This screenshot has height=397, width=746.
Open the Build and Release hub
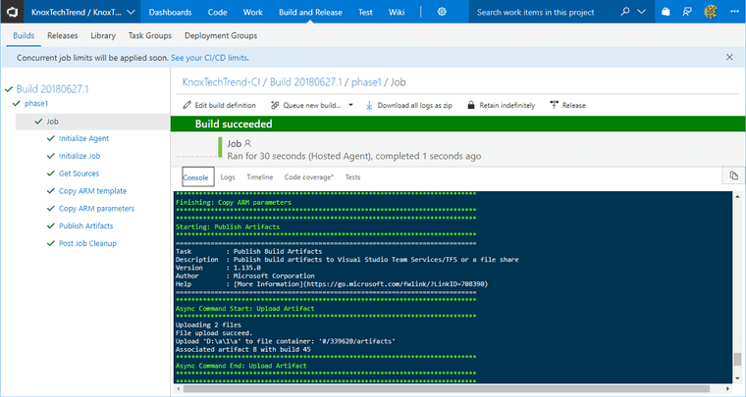tap(310, 13)
